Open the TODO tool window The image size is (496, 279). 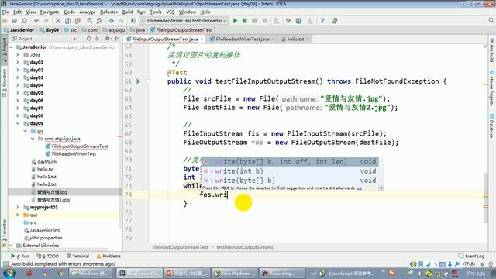pyautogui.click(x=48, y=256)
